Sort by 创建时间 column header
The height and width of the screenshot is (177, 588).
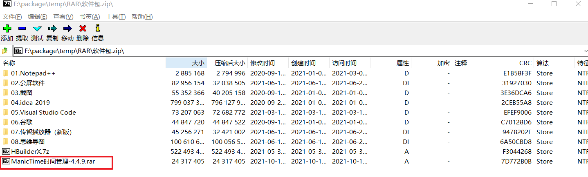click(x=303, y=63)
